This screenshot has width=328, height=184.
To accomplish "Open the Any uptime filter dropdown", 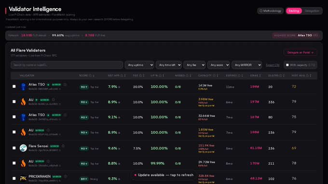I will 139,65.
